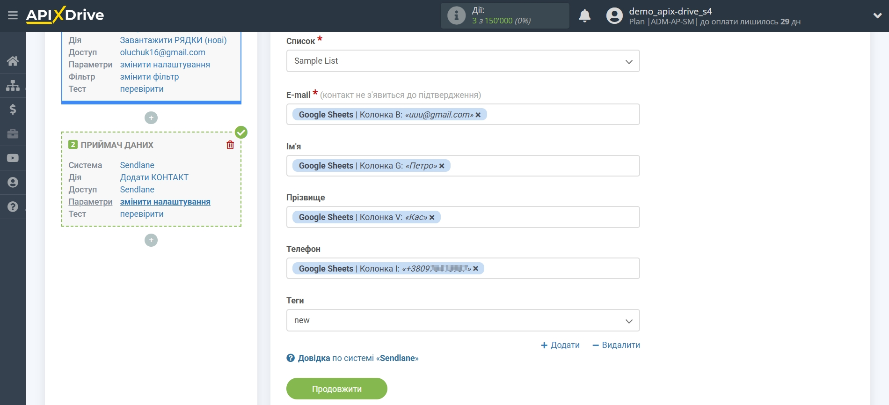This screenshot has height=405, width=889.
Task: Remove the Колонка V surname tag
Action: coord(432,217)
